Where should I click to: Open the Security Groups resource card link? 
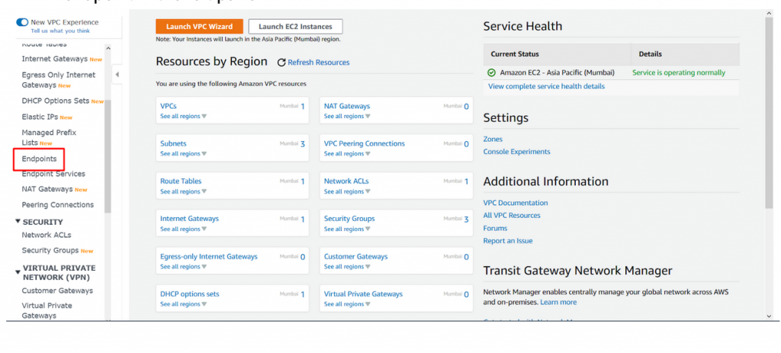pos(349,219)
